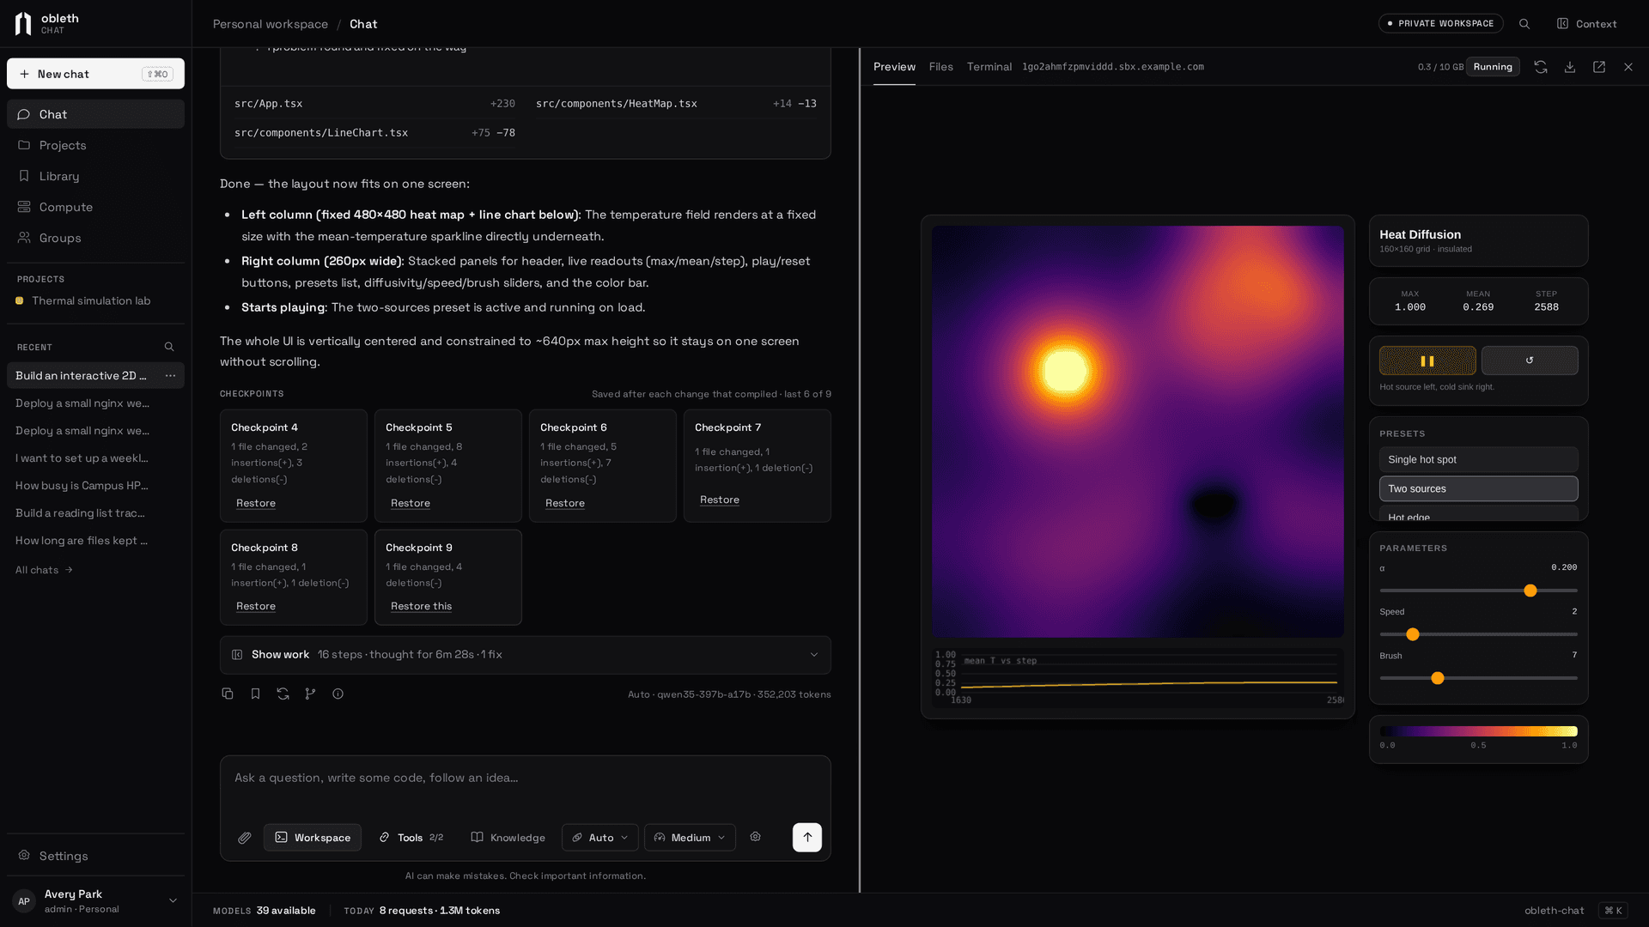Screen dimensions: 1649x927
Task: Click on the heat map canvas
Action: (1137, 432)
